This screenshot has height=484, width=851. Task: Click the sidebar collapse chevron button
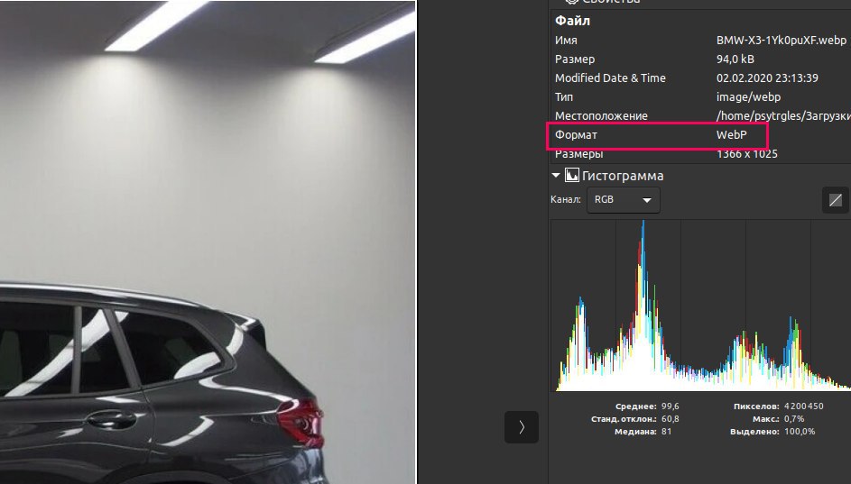pyautogui.click(x=521, y=427)
